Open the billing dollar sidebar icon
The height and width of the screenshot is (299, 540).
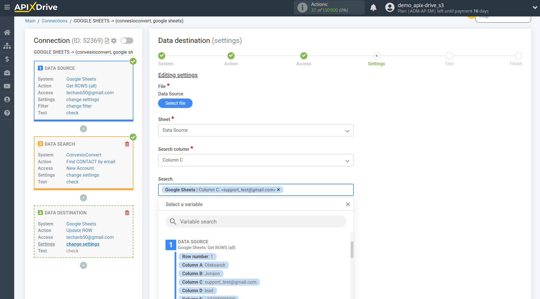tap(7, 59)
